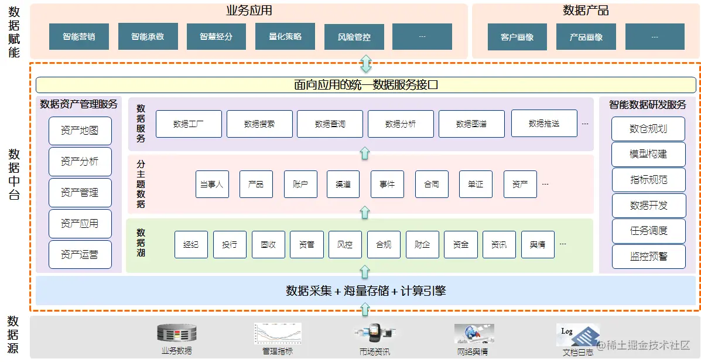Expand the ellipsis after the 资产 topic box

[x=545, y=184]
